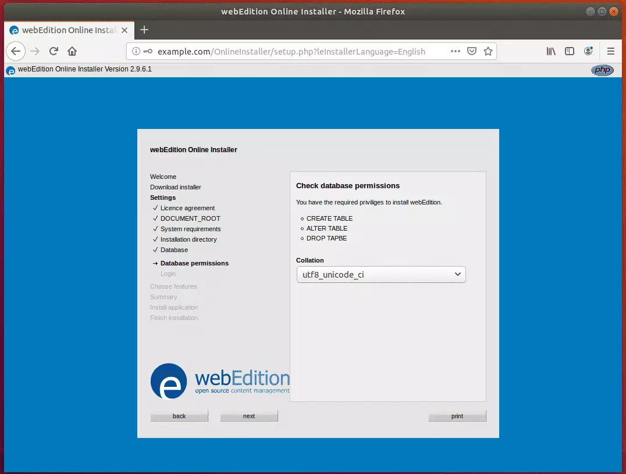The height and width of the screenshot is (474, 626).
Task: Click the php logo badge
Action: 602,70
